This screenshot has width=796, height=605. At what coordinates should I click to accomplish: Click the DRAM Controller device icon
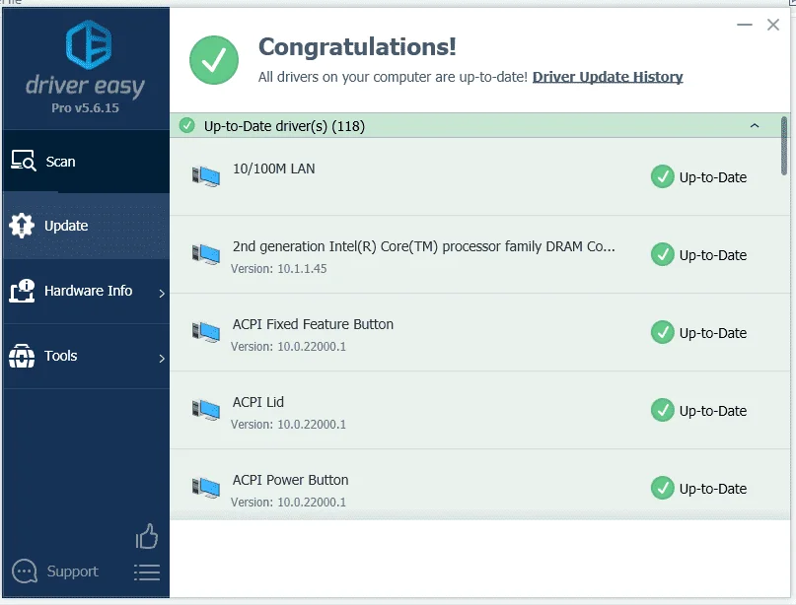(x=205, y=254)
